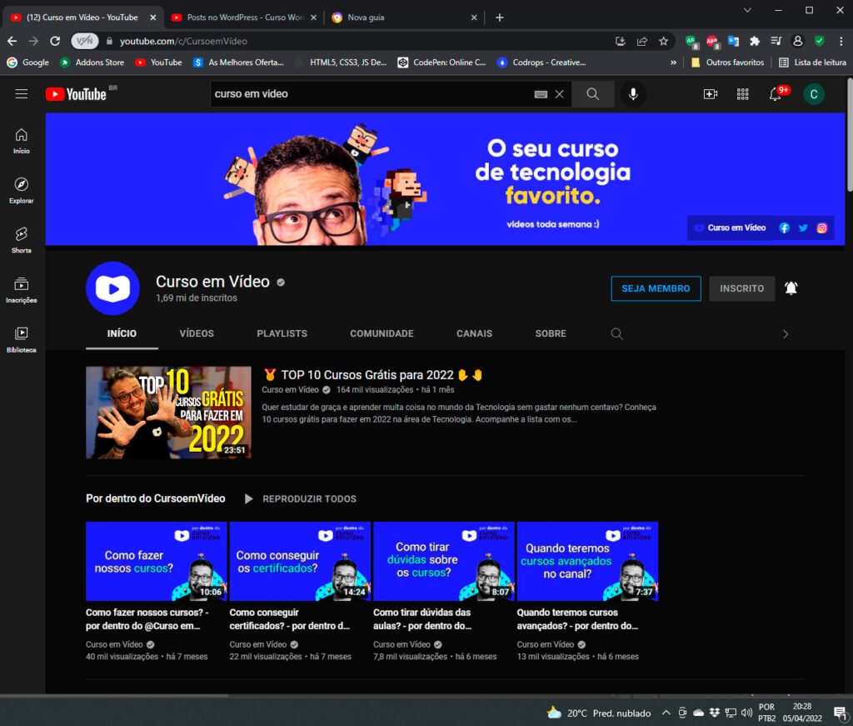Open the account avatar menu
Screen dimensions: 853x726
pos(814,94)
